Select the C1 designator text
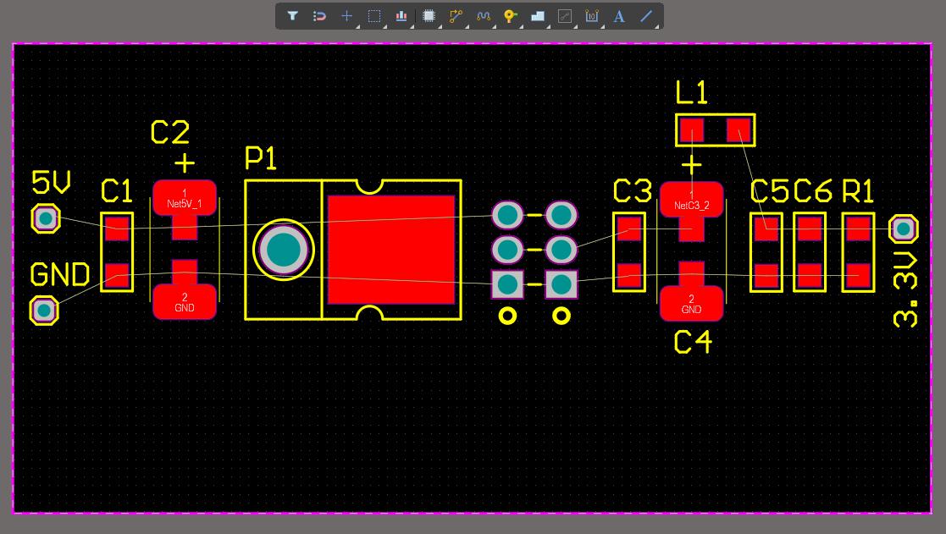This screenshot has height=534, width=946. [116, 191]
